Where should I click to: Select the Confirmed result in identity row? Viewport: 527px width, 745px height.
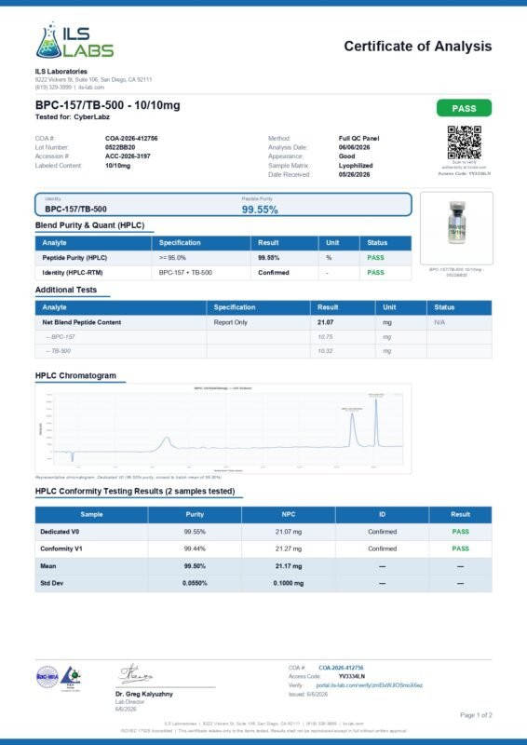[x=273, y=273]
